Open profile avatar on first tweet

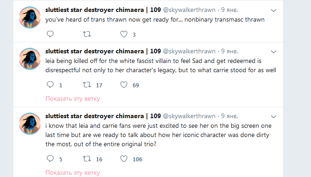pos(30,17)
